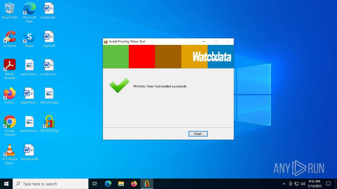The height and width of the screenshot is (189, 337).
Task: Select the Microsoft Edge desktop shortcut
Action: tap(29, 13)
